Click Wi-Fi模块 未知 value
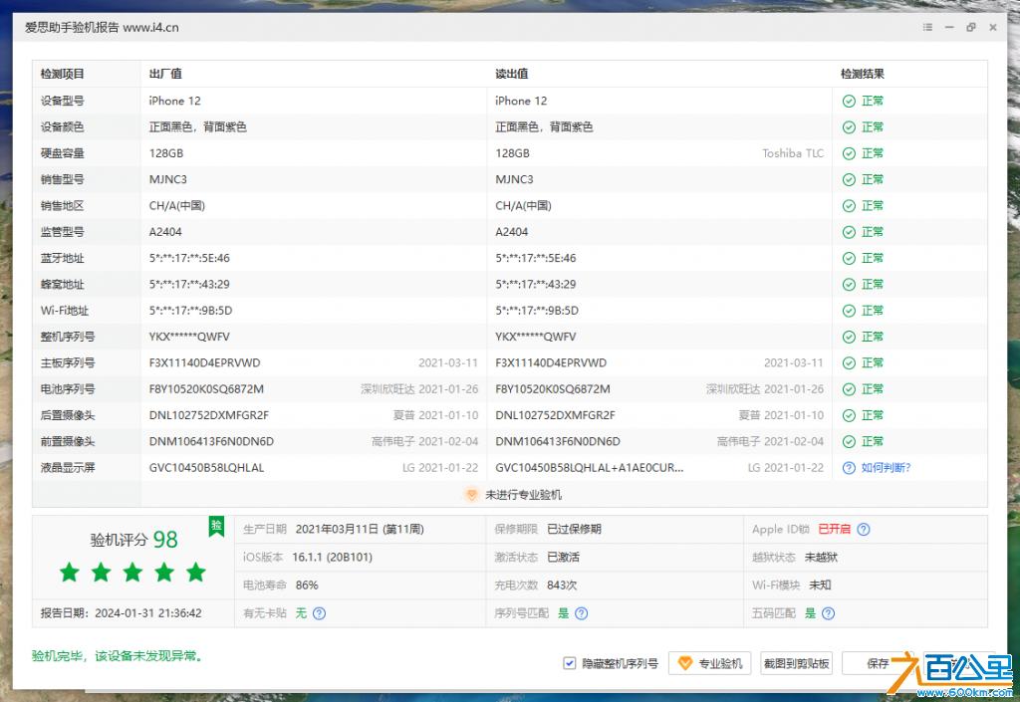Screen dimensions: 1020x702 point(820,585)
